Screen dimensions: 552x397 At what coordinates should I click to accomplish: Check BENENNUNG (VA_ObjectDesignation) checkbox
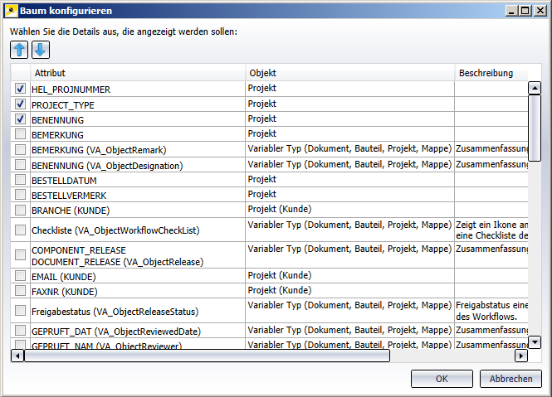(x=20, y=165)
